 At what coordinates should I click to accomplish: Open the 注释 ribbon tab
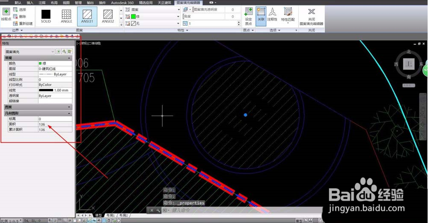point(42,3)
